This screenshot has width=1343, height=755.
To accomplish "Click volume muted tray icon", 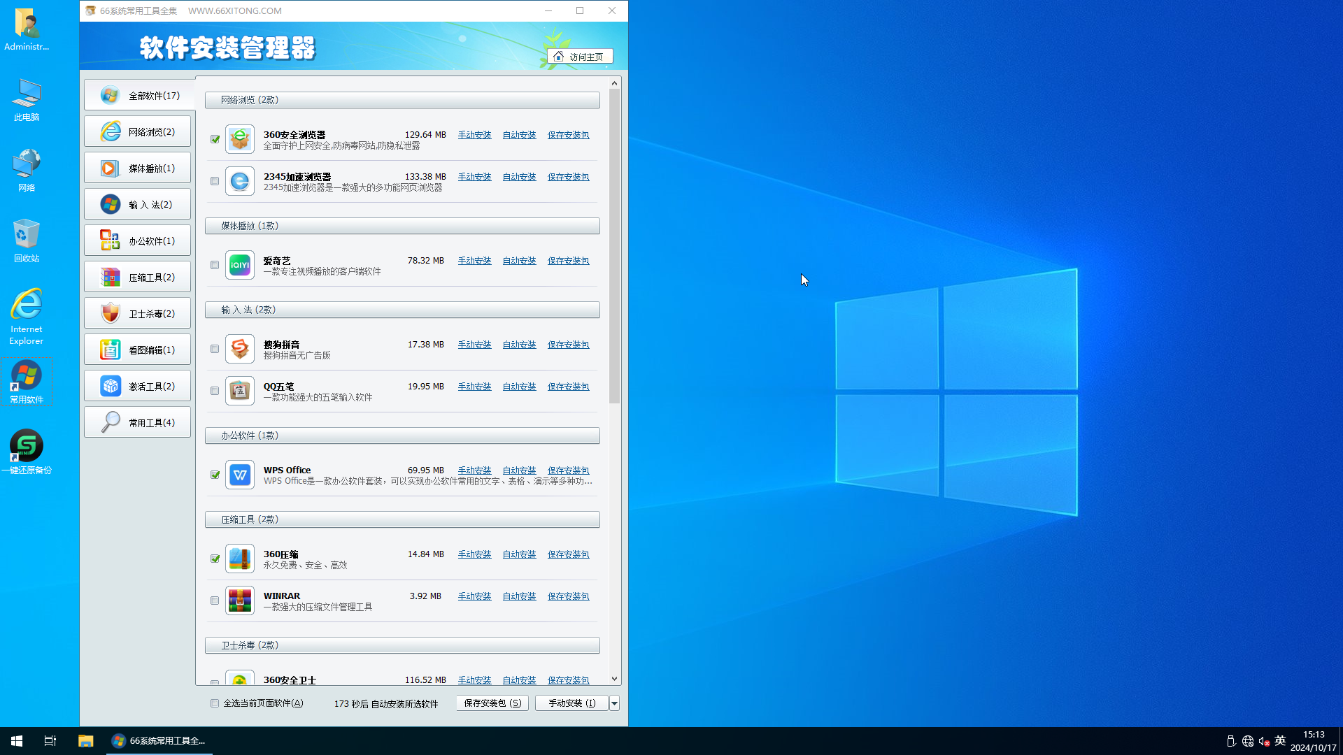I will 1264,741.
